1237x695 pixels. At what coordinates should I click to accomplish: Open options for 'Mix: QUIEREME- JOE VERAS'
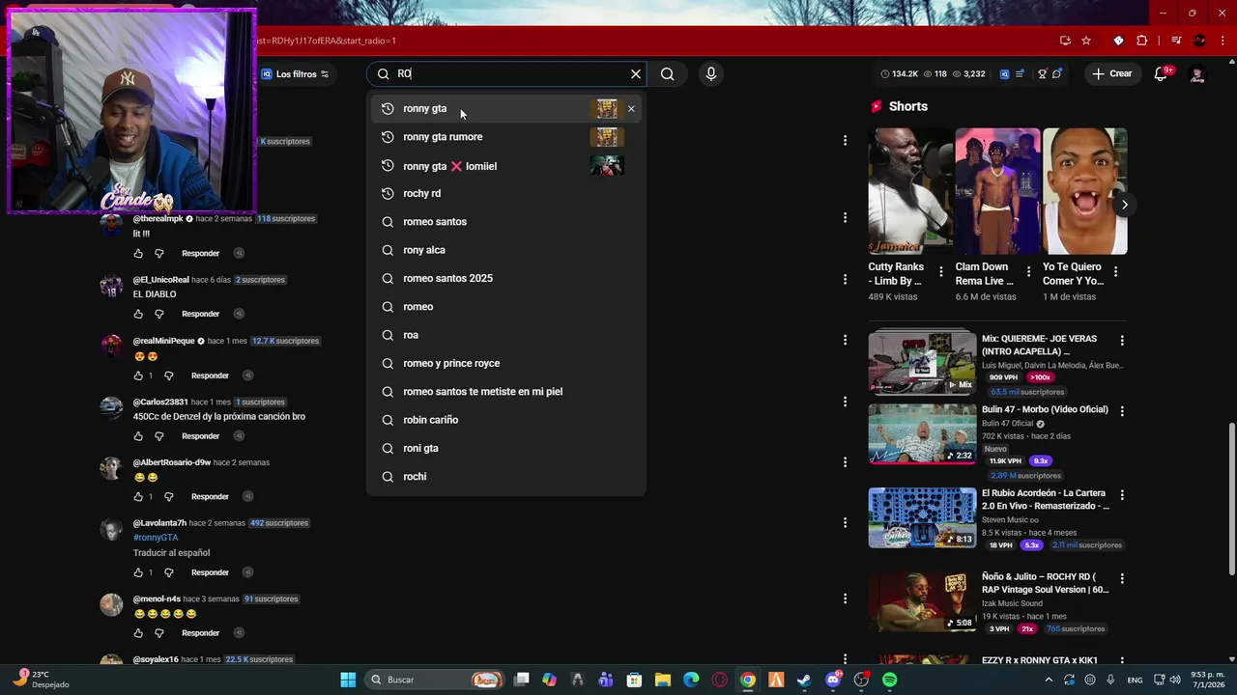click(x=1122, y=341)
